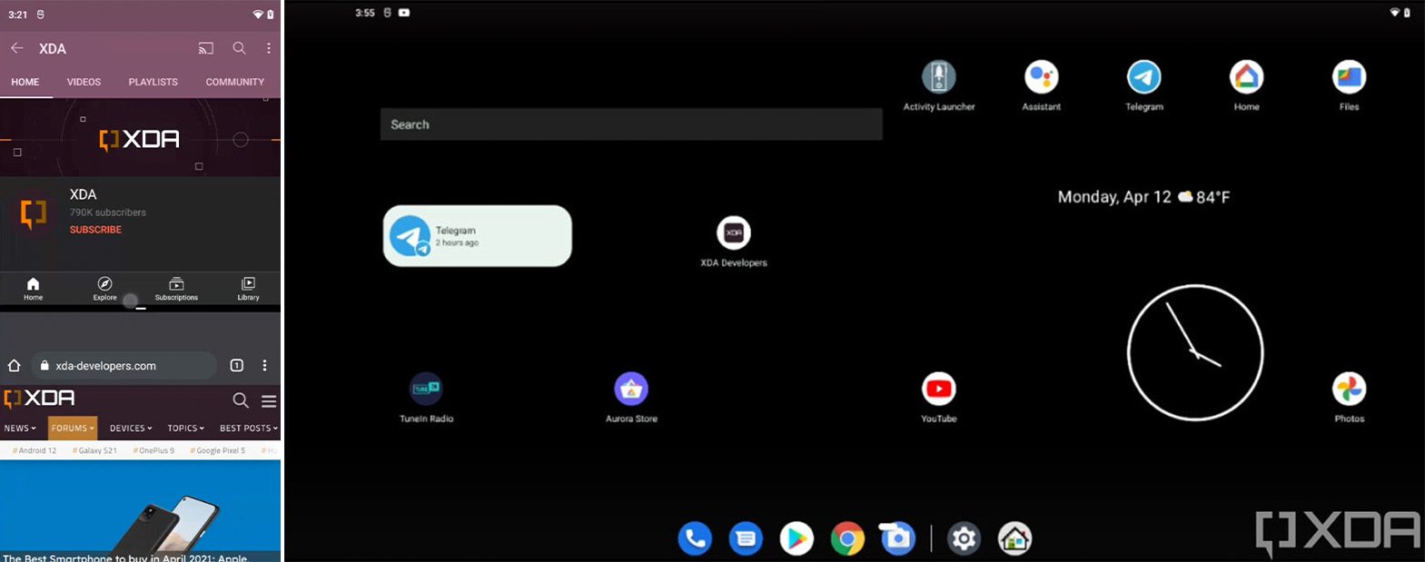Launch the Google Home app
Viewport: 1425px width, 562px height.
pos(1246,86)
